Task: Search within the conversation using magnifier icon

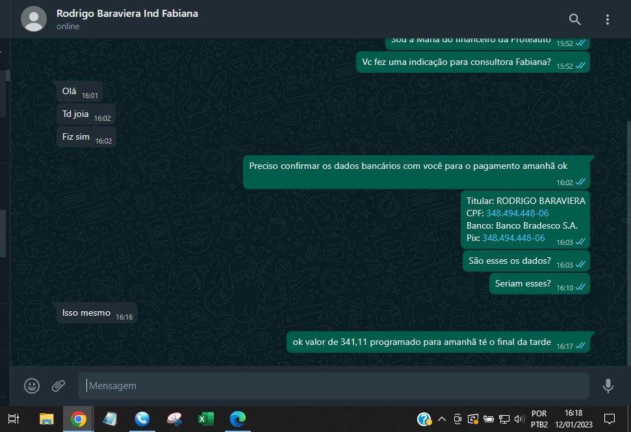Action: coord(574,19)
